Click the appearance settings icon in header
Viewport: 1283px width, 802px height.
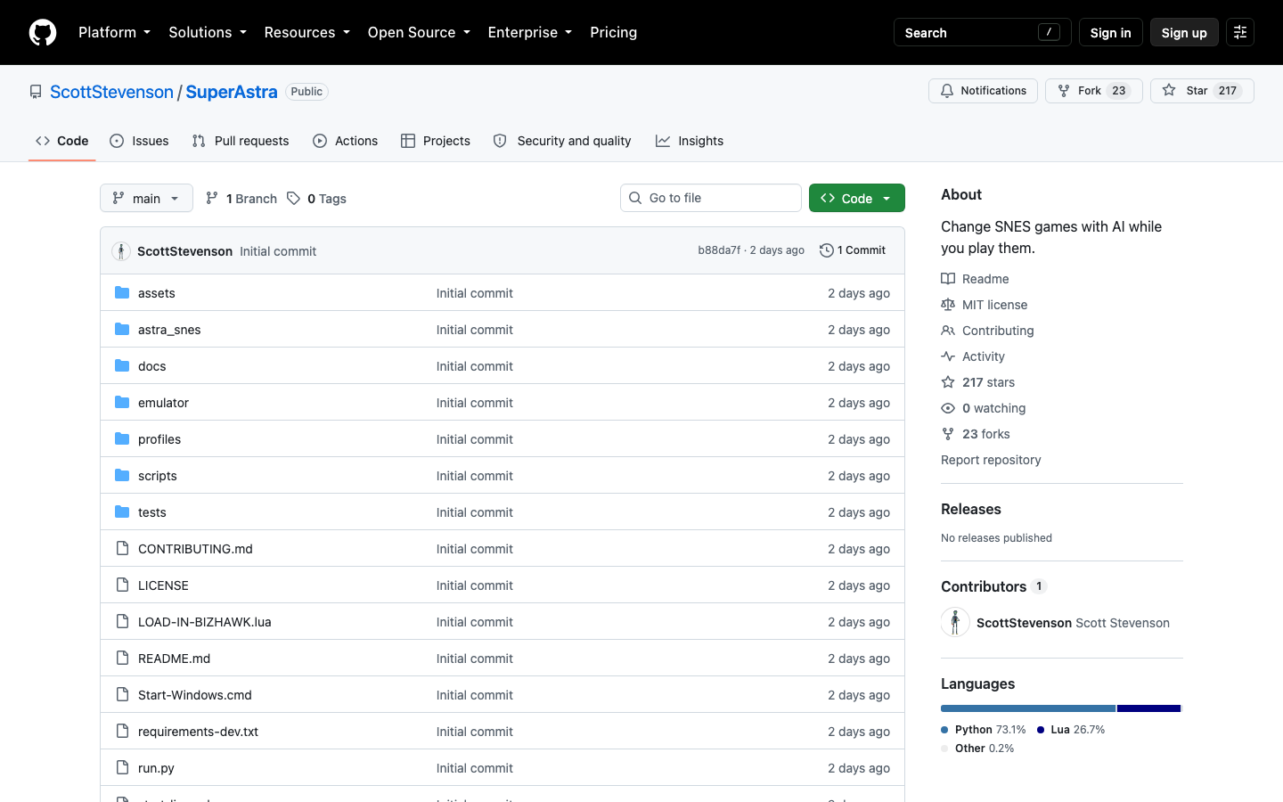point(1240,32)
